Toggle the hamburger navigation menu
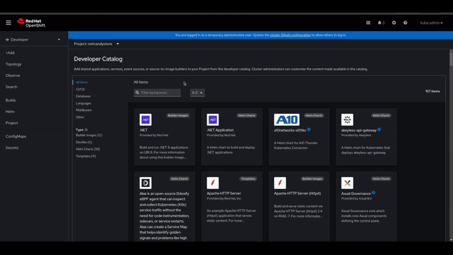This screenshot has width=453, height=255. (8, 23)
